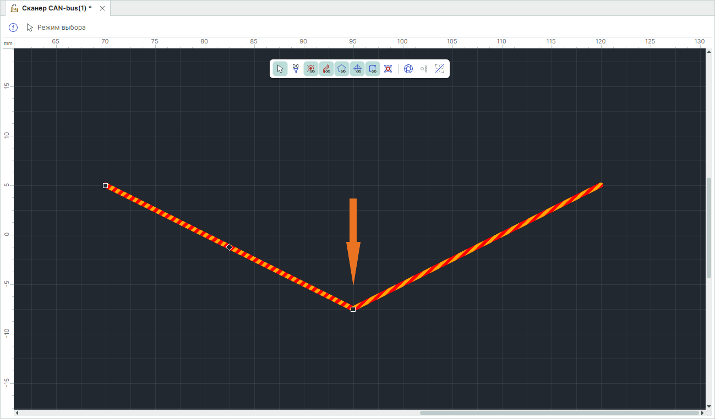Click the -10 mark on the left ruler
This screenshot has height=419, width=715.
pos(7,333)
